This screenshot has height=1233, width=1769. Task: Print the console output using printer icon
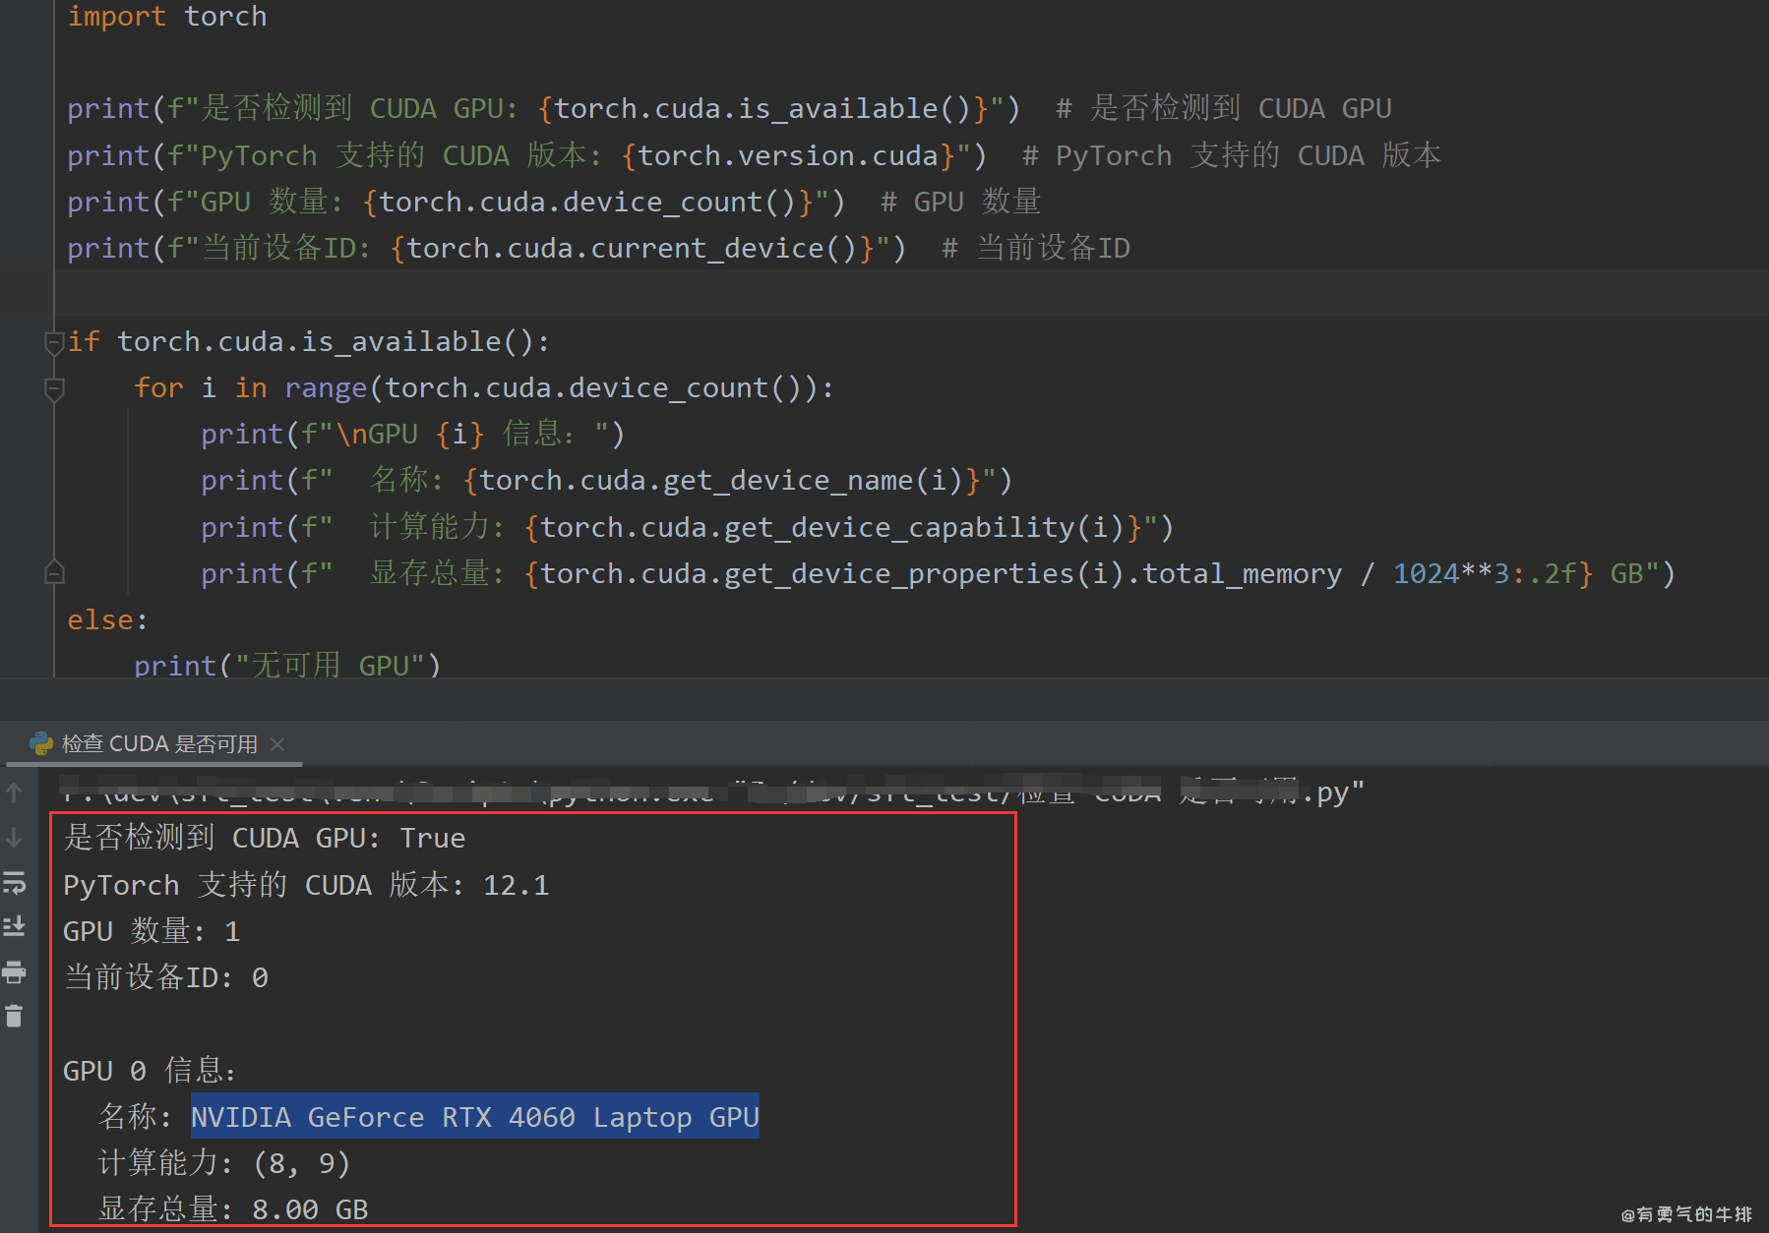coord(14,972)
